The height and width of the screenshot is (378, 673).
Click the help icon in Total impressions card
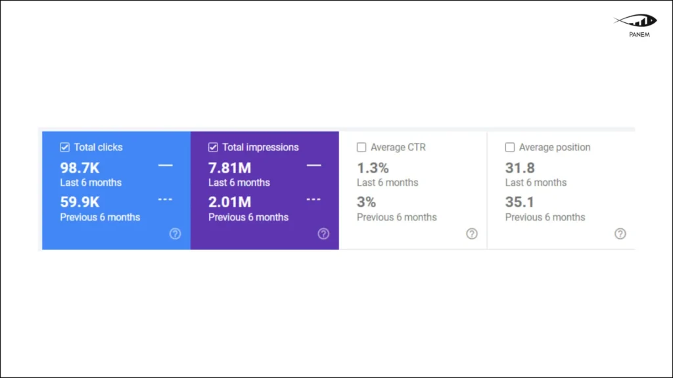[x=323, y=234]
